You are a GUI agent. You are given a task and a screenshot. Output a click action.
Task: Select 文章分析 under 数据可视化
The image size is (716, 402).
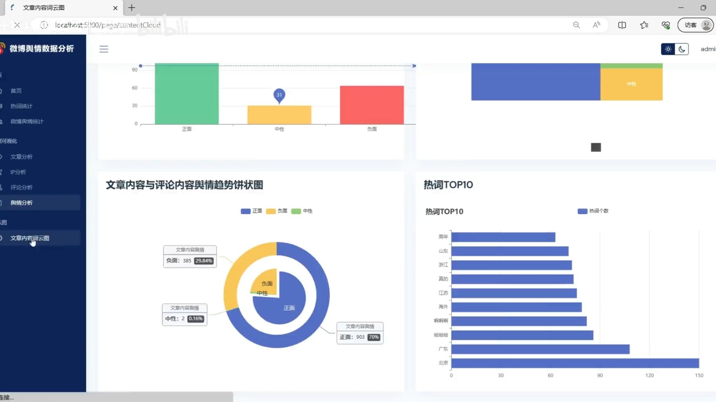point(22,157)
